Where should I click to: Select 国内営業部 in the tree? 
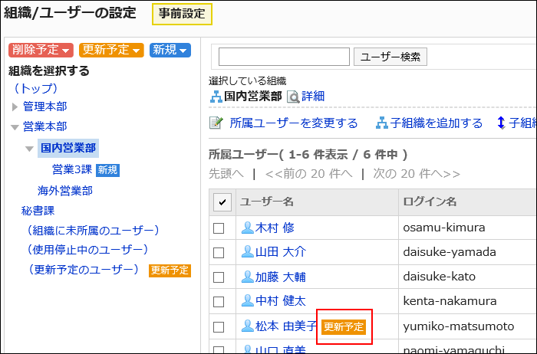coord(68,148)
